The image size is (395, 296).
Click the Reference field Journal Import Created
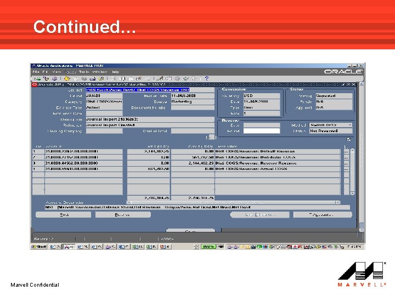coord(150,125)
